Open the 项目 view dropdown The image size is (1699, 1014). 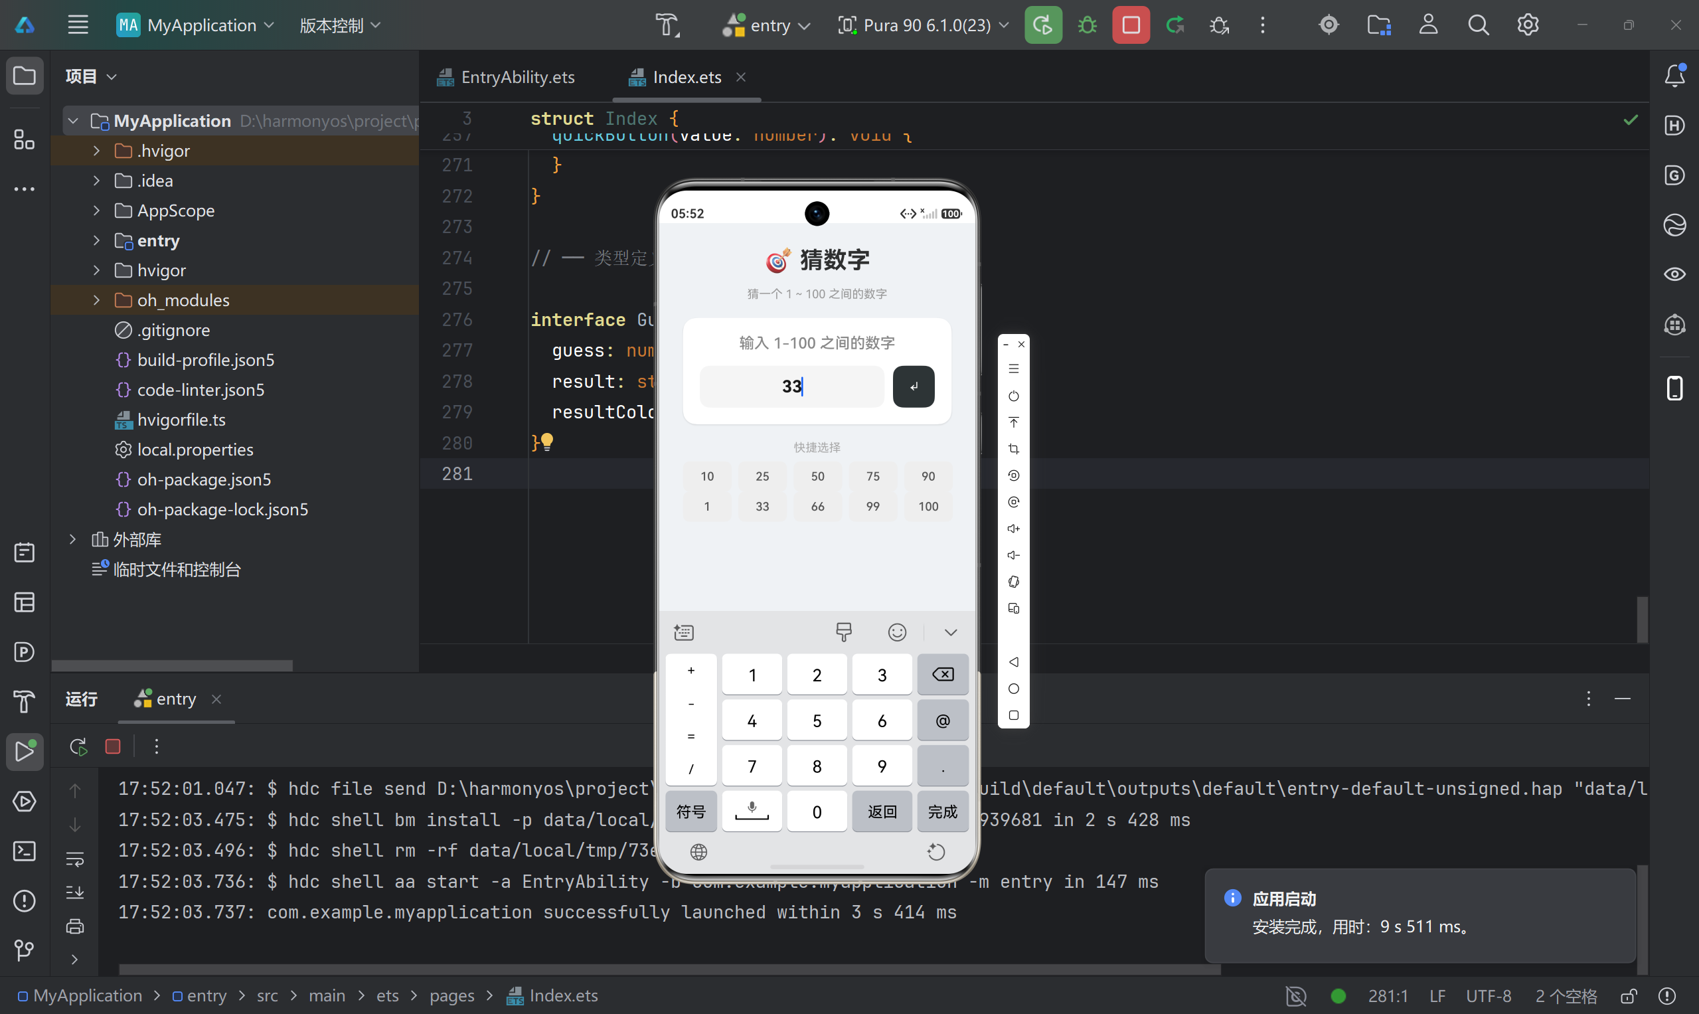(x=91, y=76)
